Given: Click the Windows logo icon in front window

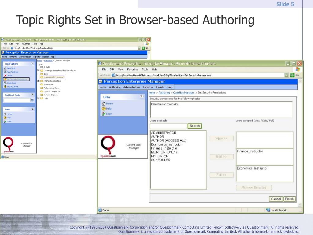Looking at the screenshot, I should tap(298, 69).
